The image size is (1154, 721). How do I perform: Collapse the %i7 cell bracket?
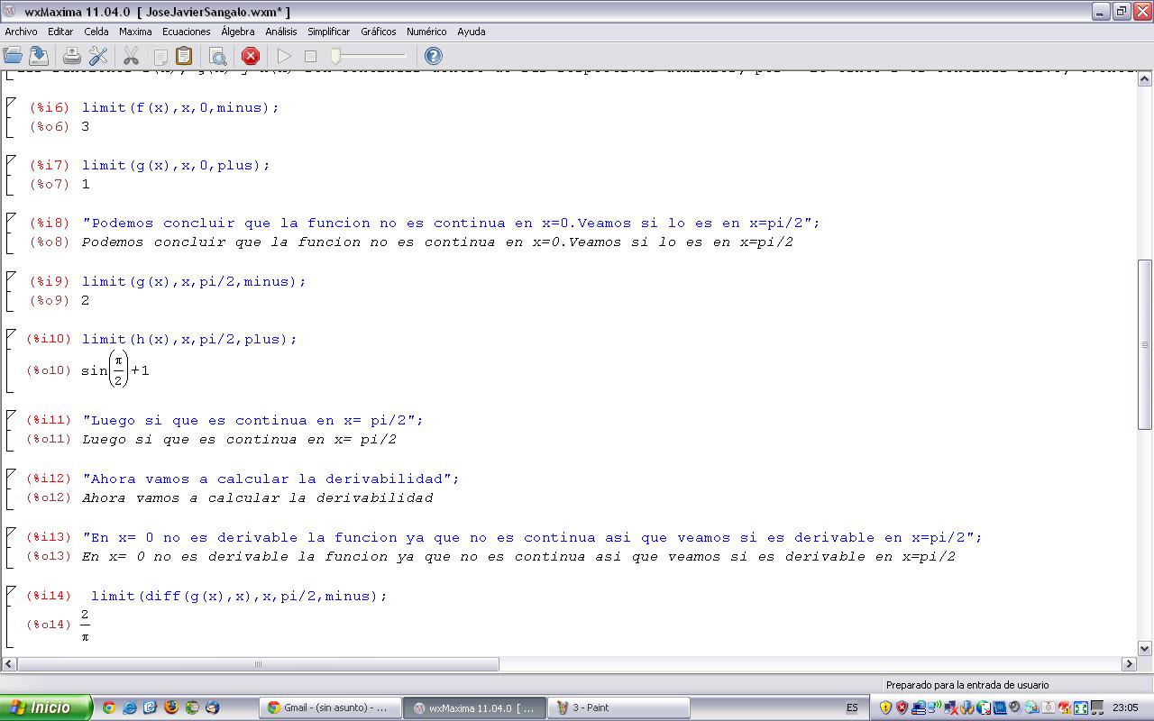(x=9, y=174)
